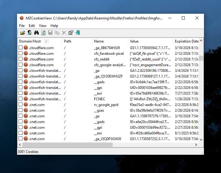Click value GS1.1.1738587252.3.1.17...

coord(150,139)
